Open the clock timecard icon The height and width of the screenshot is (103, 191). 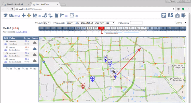click(72, 16)
